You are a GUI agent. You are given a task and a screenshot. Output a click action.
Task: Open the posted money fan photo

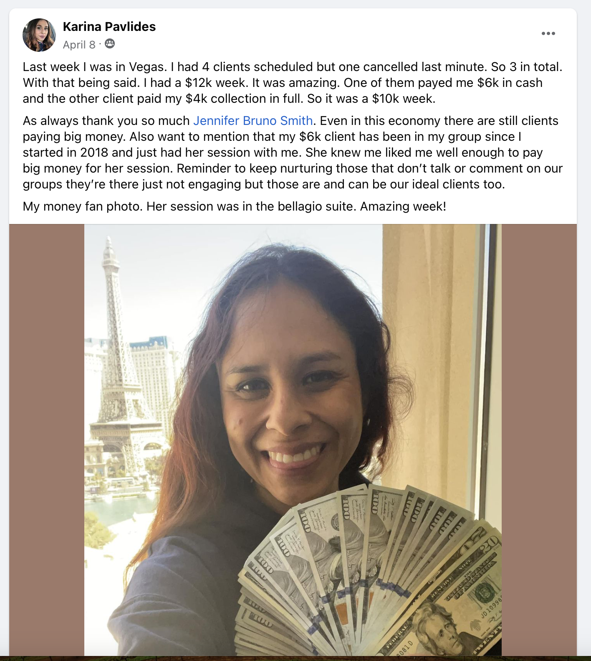coord(293,440)
